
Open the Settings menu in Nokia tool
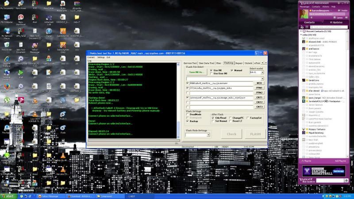click(101, 57)
